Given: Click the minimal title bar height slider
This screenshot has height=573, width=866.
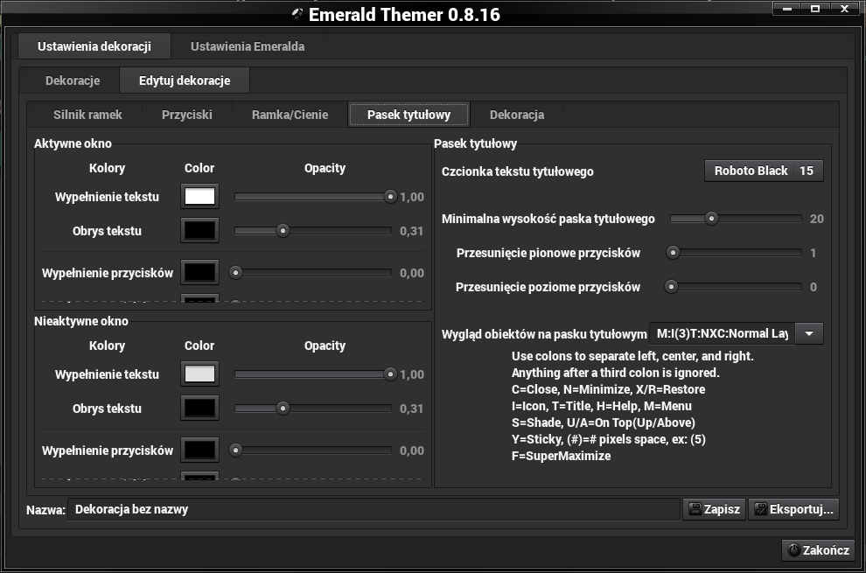Looking at the screenshot, I should point(736,219).
